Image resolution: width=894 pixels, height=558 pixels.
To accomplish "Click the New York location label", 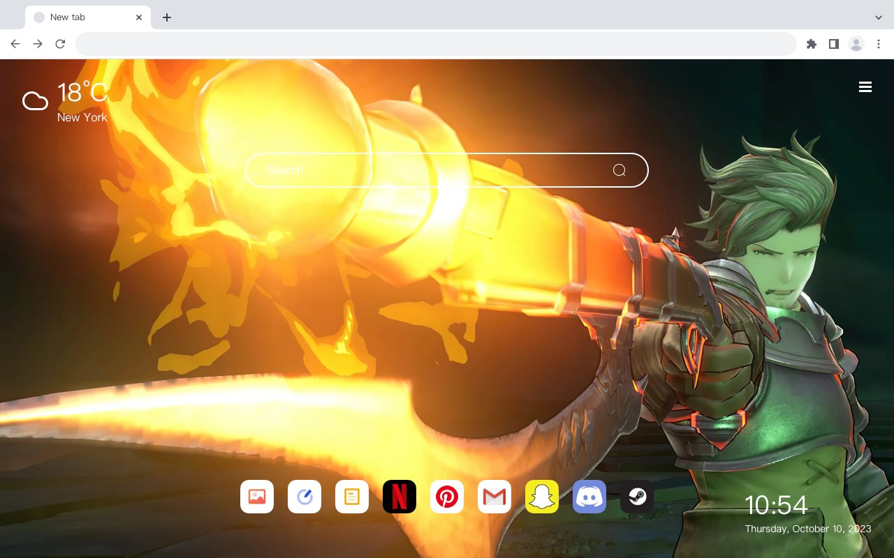I will pos(82,117).
